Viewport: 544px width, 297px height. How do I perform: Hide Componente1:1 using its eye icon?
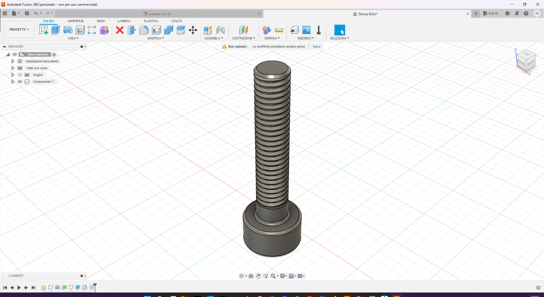pos(20,82)
